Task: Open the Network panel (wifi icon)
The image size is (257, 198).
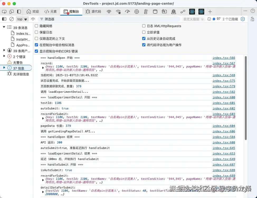Action: 109,12
